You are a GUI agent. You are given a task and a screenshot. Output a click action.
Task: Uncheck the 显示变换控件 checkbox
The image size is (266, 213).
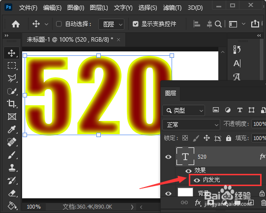135,24
